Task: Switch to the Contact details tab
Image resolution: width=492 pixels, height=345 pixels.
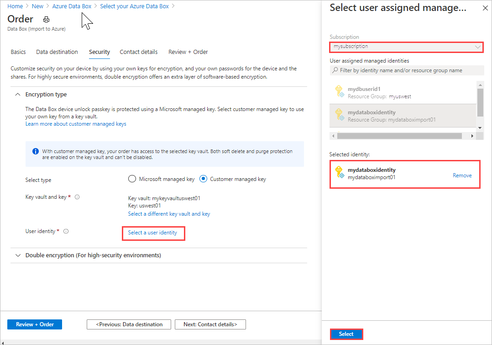Action: point(138,52)
